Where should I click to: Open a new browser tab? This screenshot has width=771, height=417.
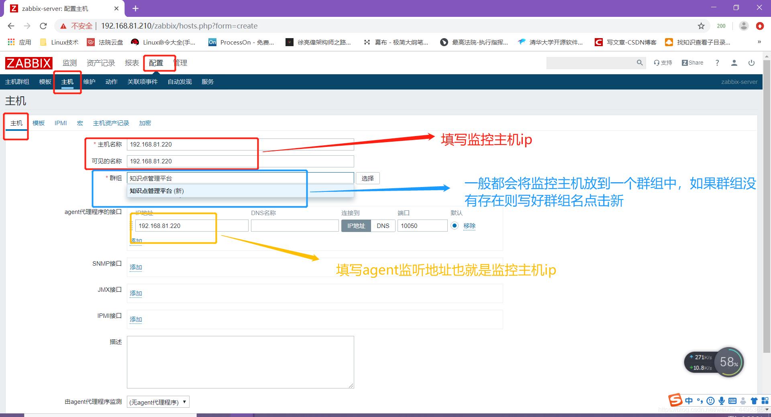pyautogui.click(x=135, y=8)
